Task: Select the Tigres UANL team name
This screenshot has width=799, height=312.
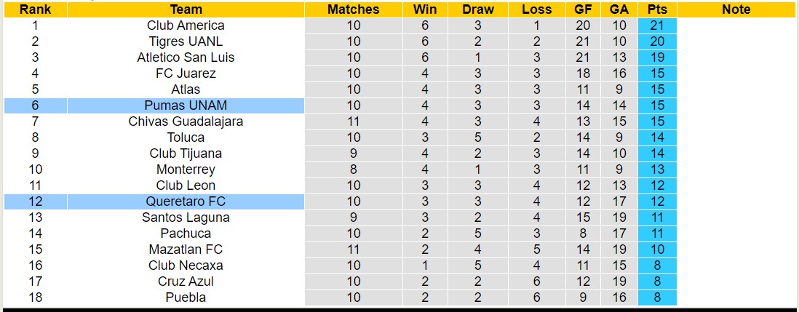Action: [186, 41]
